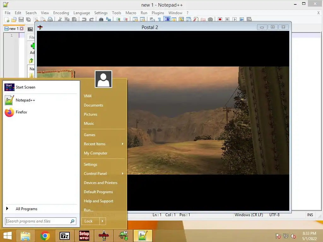The width and height of the screenshot is (323, 242).
Task: Open the File menu in Notepad++
Action: pos(8,13)
